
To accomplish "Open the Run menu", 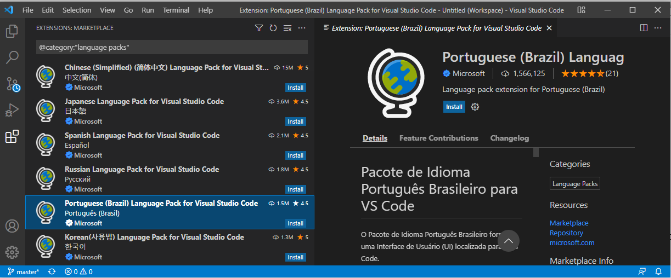I will click(148, 10).
